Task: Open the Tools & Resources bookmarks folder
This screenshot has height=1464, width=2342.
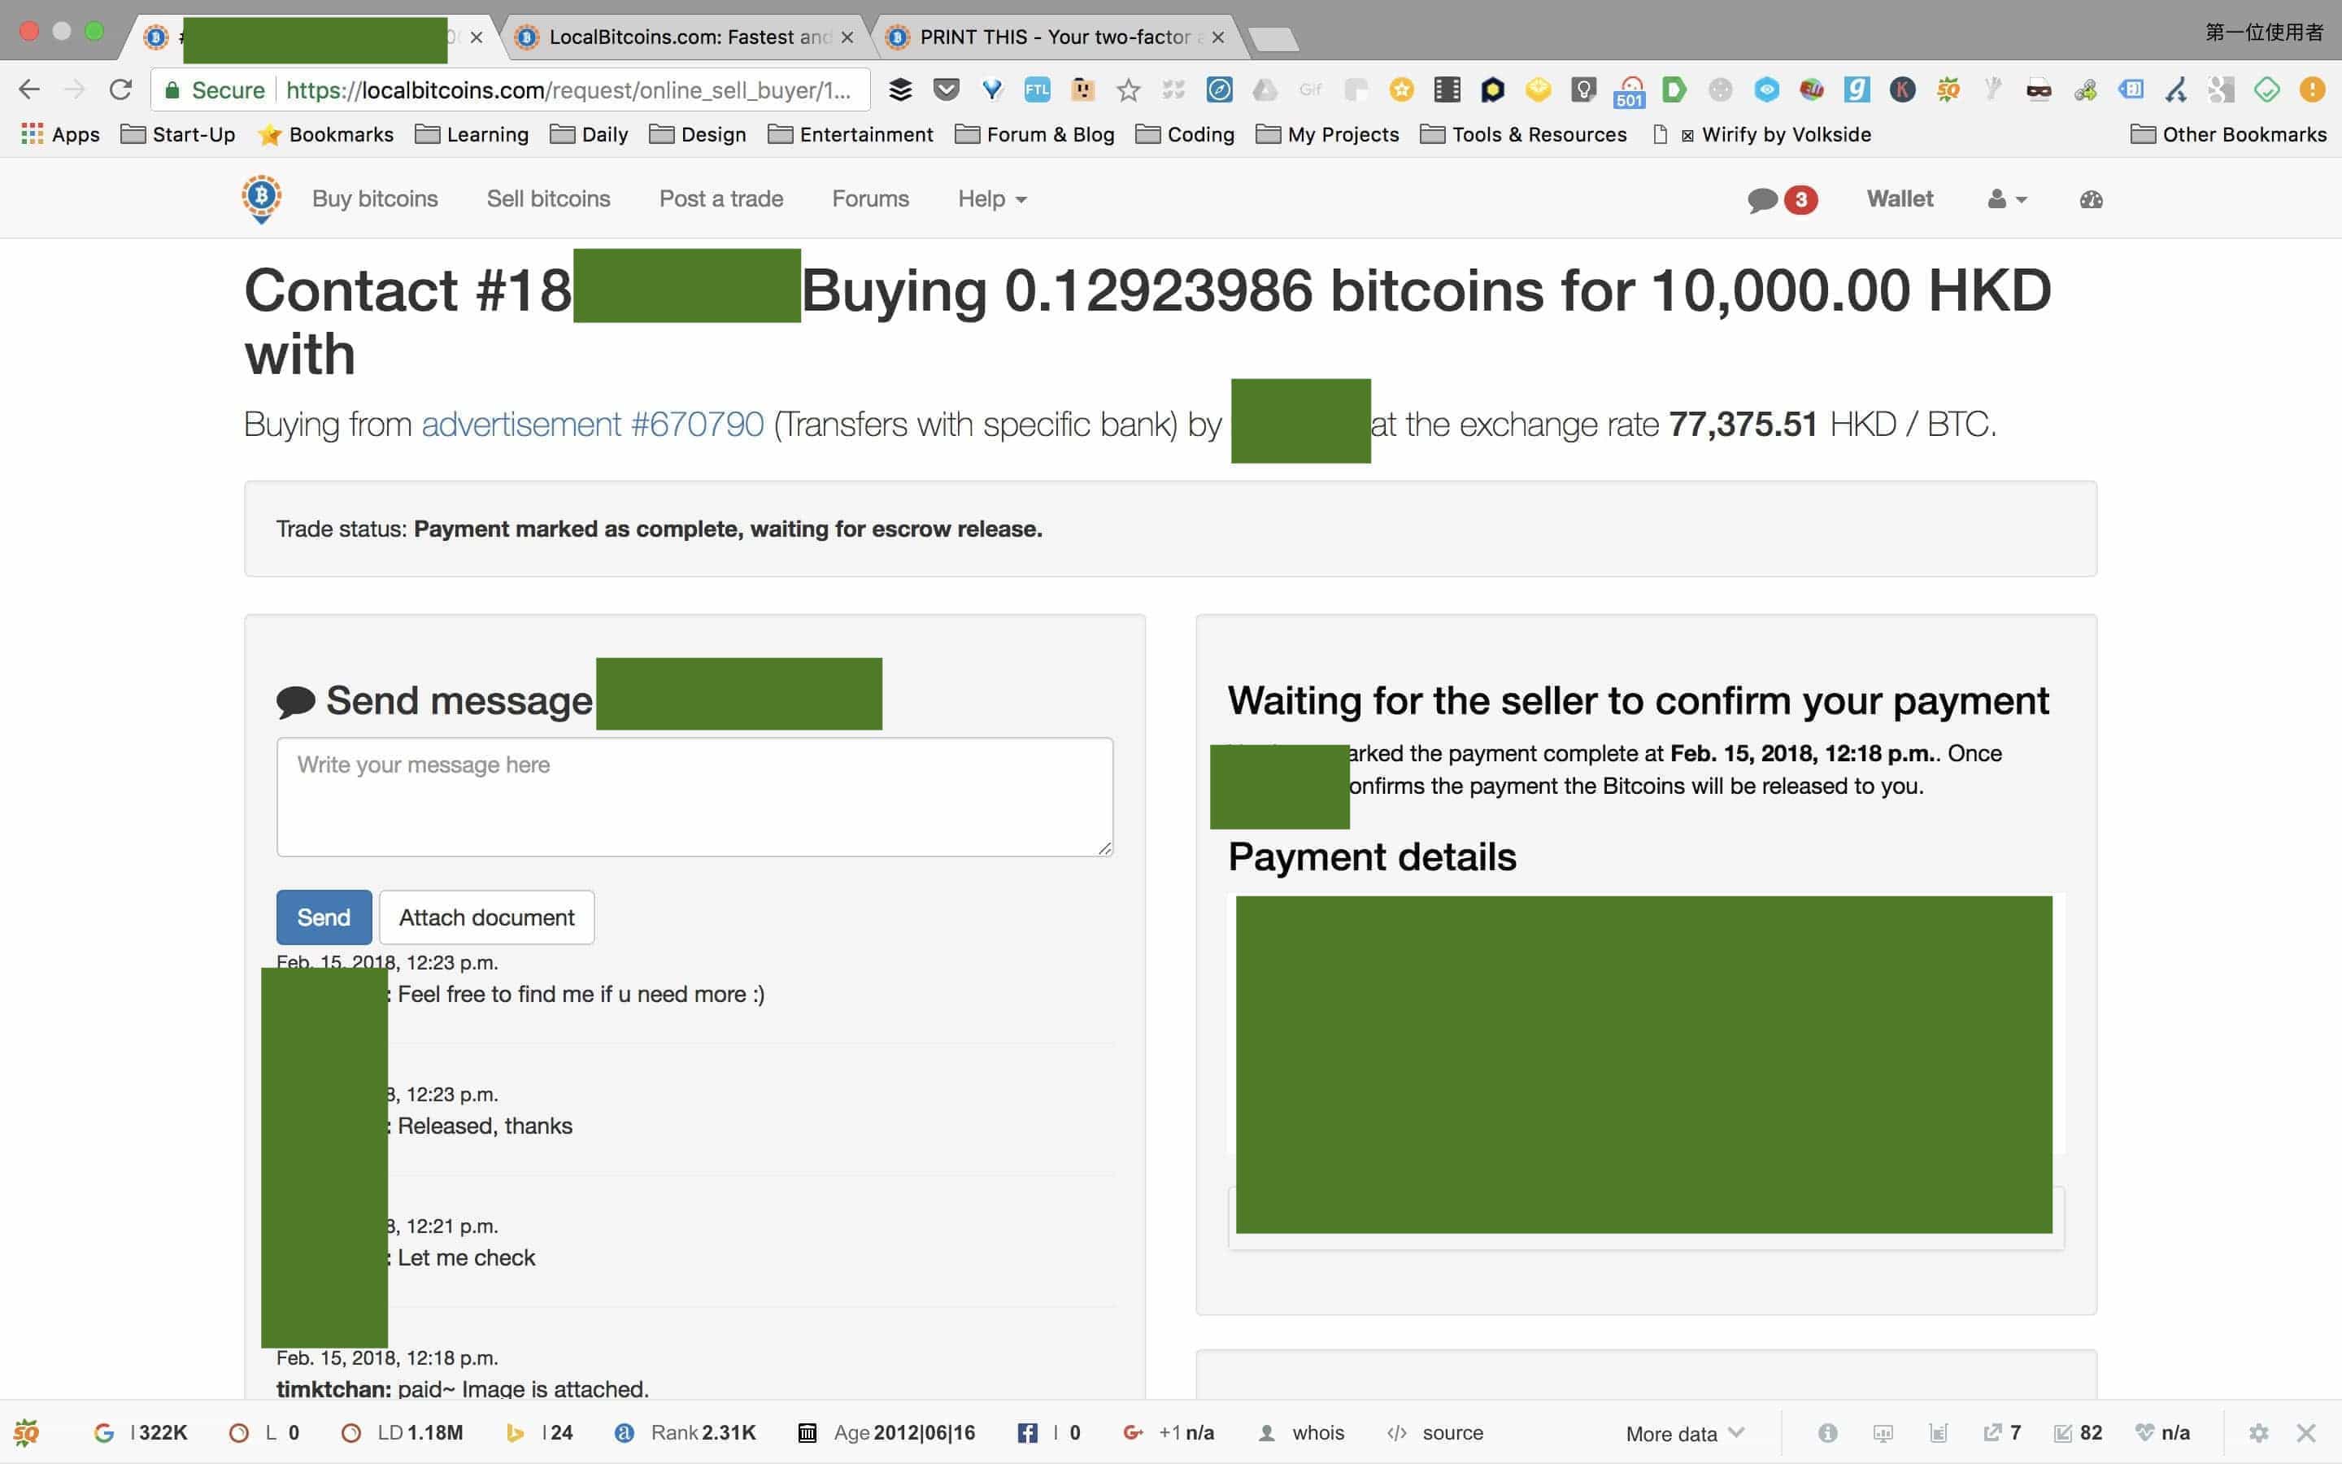Action: click(1524, 134)
